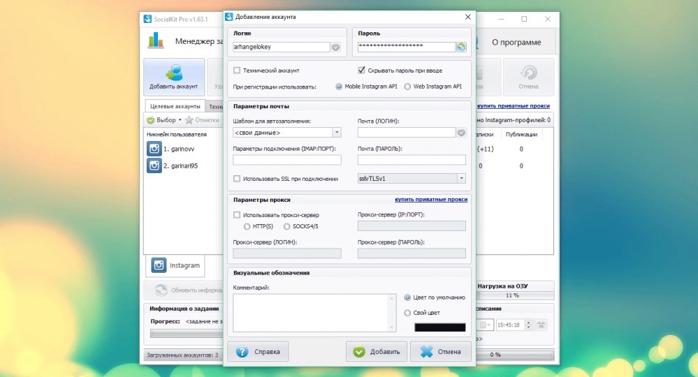Viewport: 698px width, 377px height.
Task: Open the autofill template dropdown
Action: point(337,133)
